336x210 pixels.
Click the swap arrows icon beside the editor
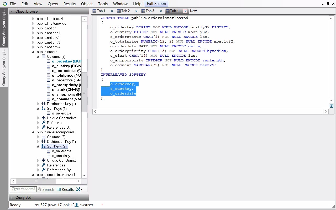tap(331, 106)
